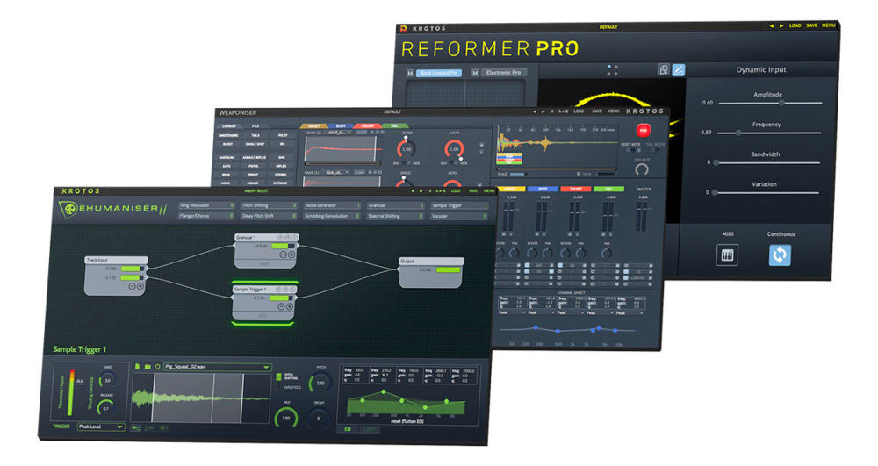878x466 pixels.
Task: Open MENU in Reformer Pro header
Action: [829, 25]
